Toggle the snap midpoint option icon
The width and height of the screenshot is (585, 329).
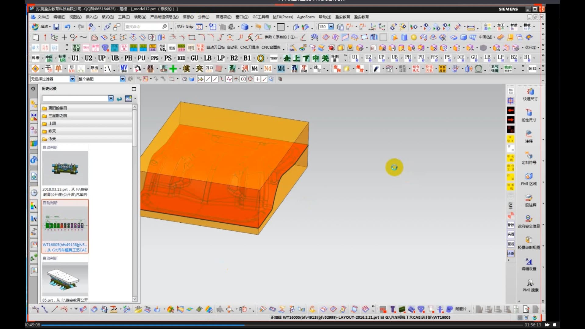215,79
